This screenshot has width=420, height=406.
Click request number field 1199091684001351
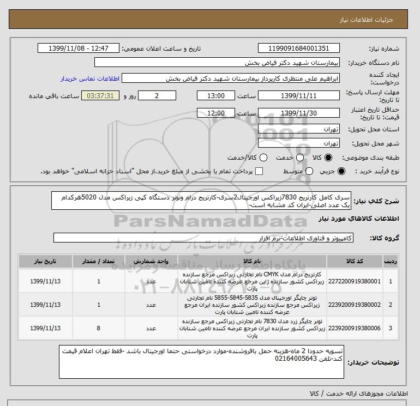[299, 49]
